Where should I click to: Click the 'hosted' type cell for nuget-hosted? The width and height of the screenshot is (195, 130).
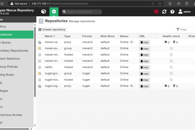[x=69, y=80]
